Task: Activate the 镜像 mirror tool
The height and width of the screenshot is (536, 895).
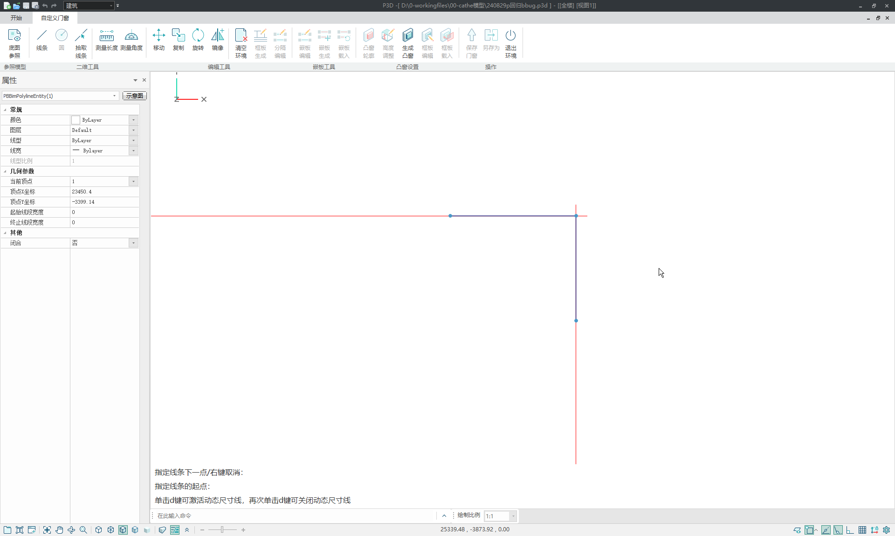Action: 218,40
